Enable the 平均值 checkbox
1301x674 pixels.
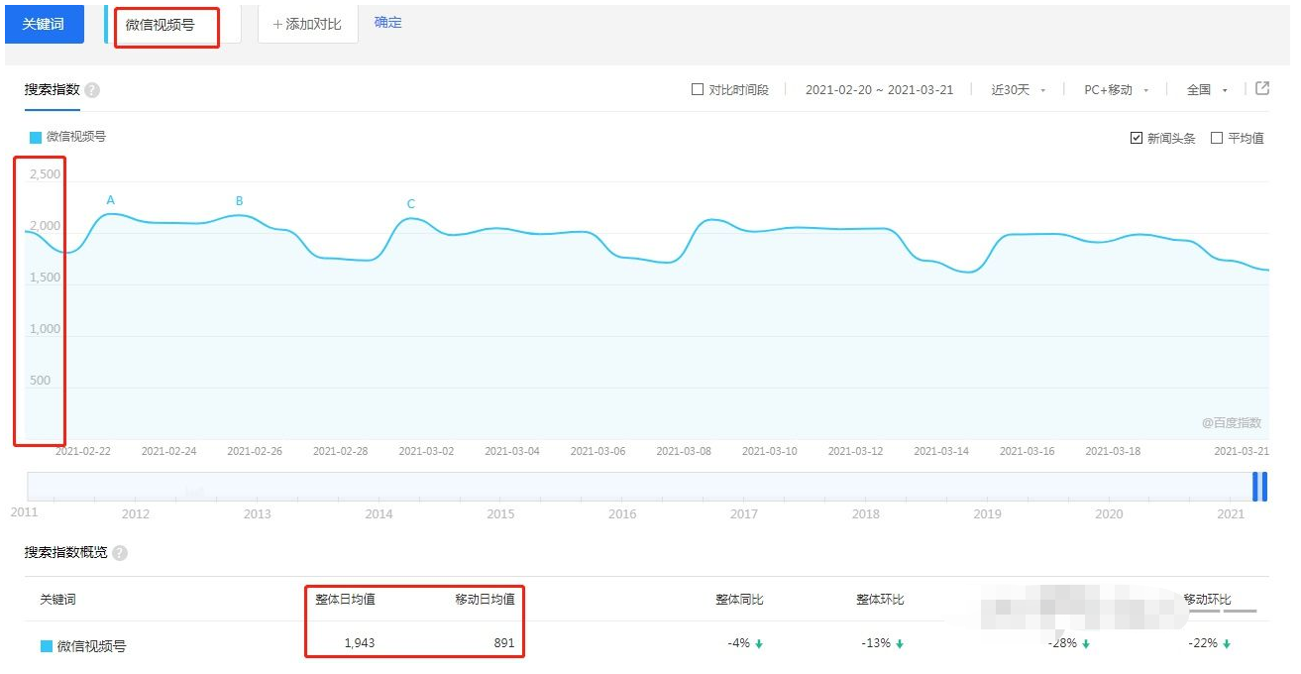(1217, 138)
